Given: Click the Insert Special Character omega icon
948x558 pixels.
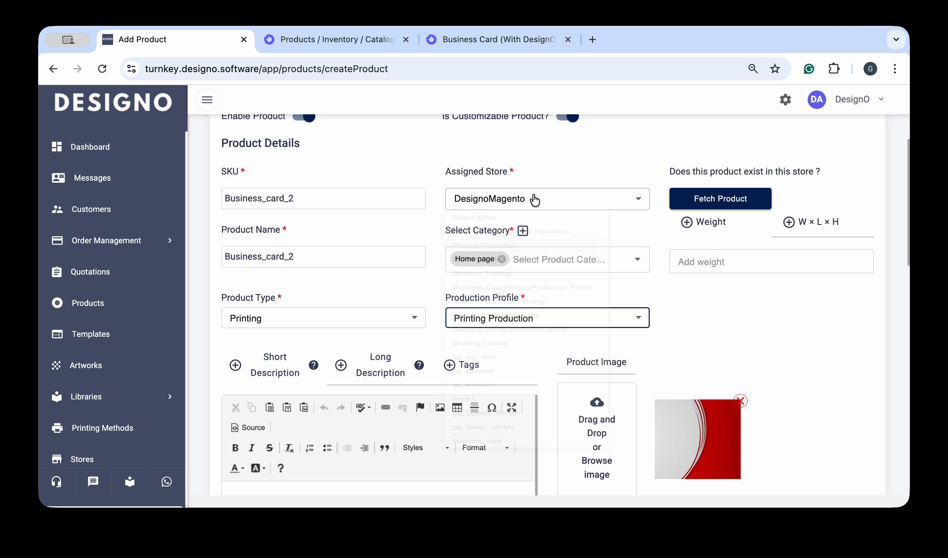Looking at the screenshot, I should click(x=491, y=407).
